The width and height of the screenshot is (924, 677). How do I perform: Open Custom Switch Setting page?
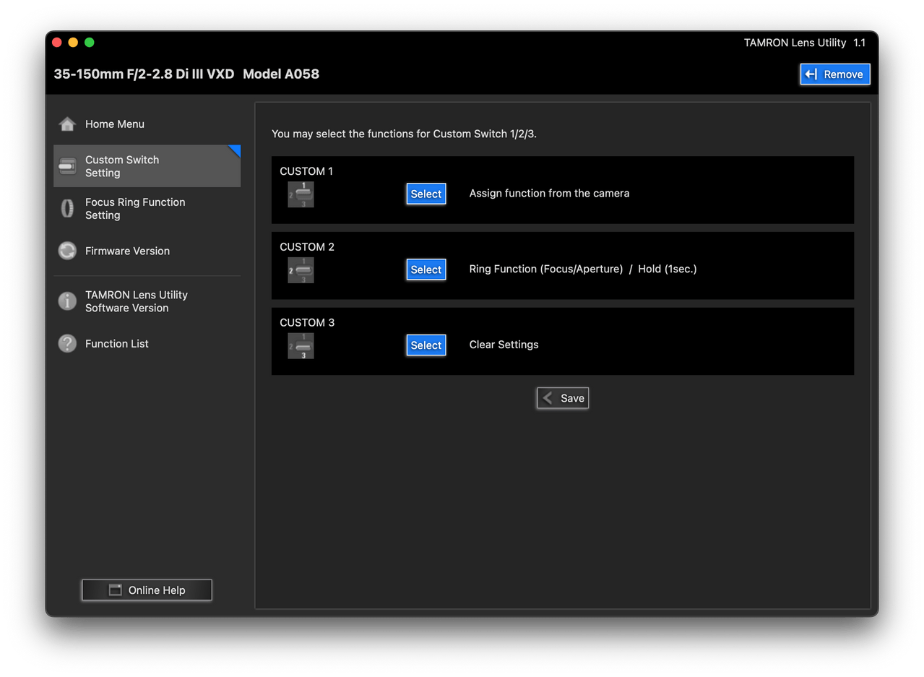coord(147,166)
